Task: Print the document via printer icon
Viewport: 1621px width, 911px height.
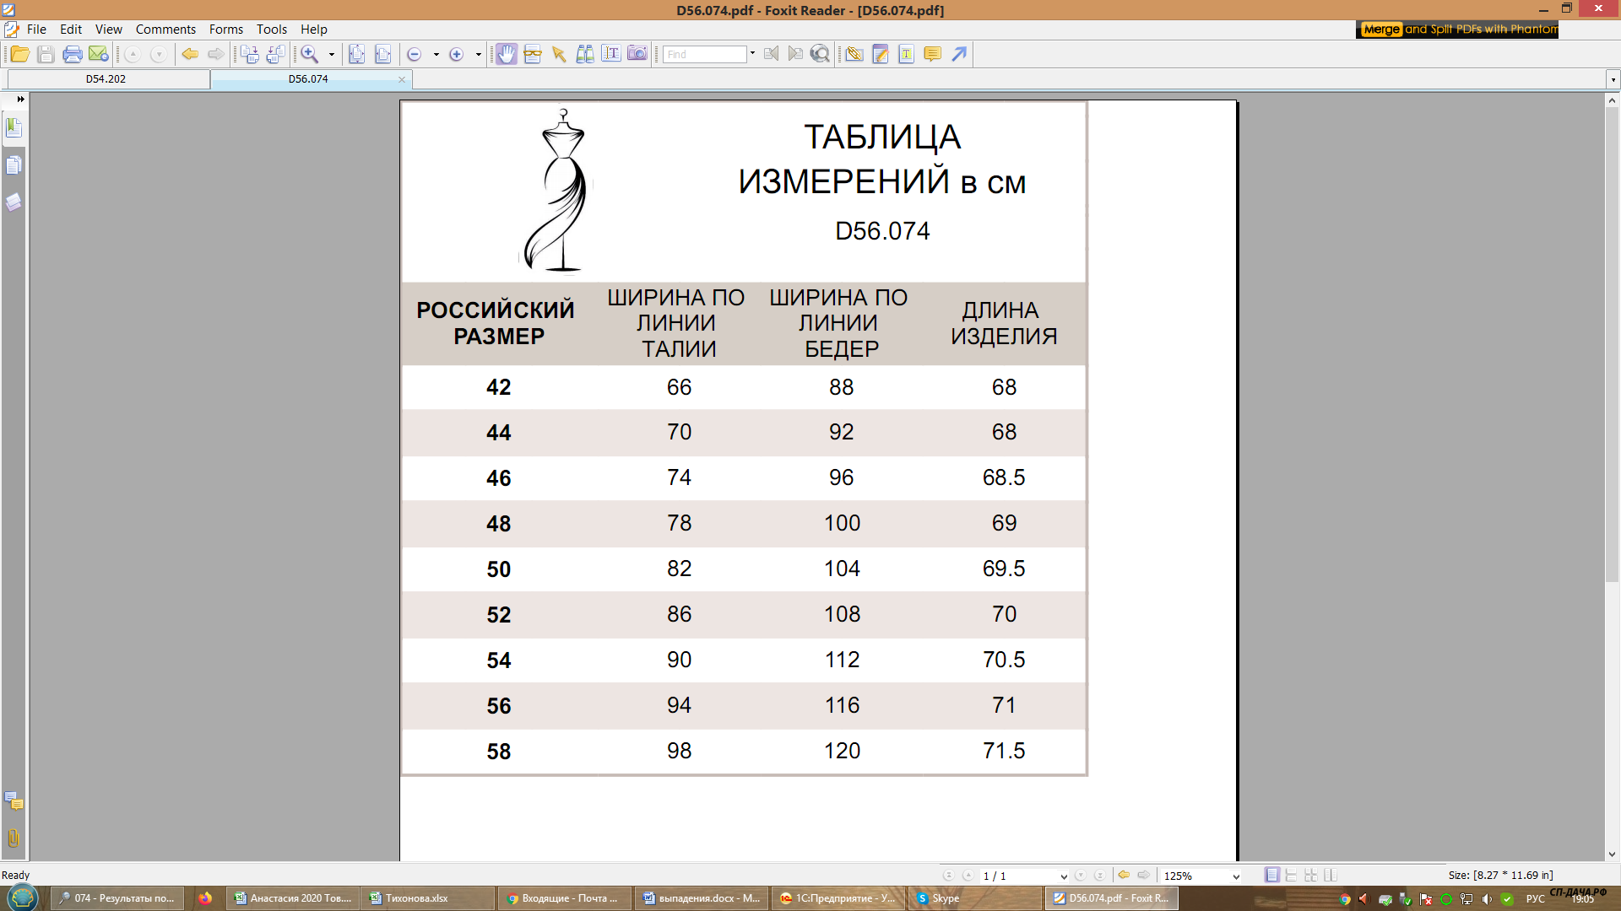Action: pos(73,54)
